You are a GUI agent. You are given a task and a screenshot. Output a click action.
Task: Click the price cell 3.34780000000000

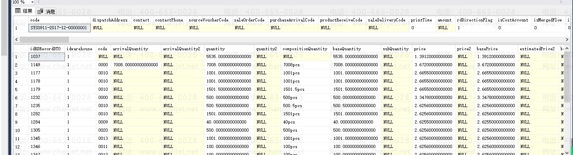[434, 97]
